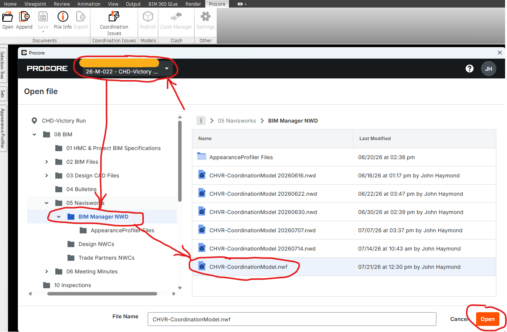The image size is (507, 332).
Task: Select the CHVR-CoordinationModel 20260616.nwd file name
Action: tap(262, 176)
